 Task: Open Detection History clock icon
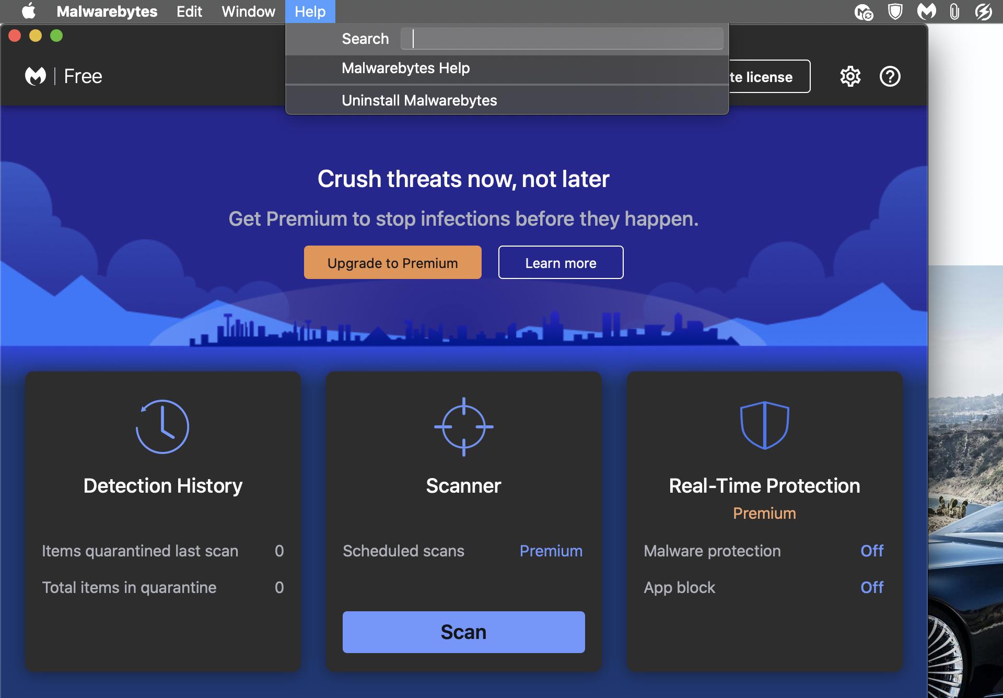[162, 426]
